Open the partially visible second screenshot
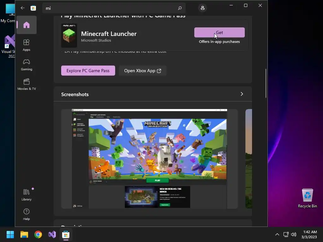Viewport: 323px width, 242px height. 249,159
